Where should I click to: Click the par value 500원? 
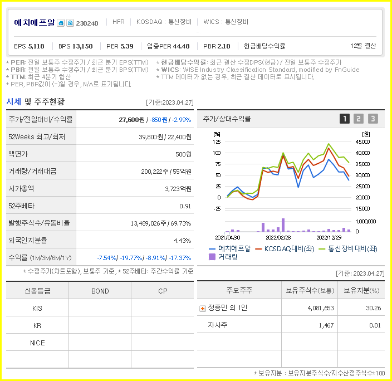click(183, 154)
